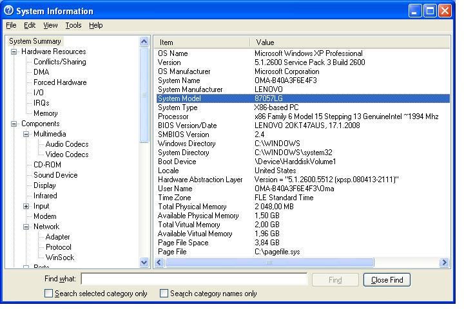Click the details pane scroll left arrow

[159, 263]
